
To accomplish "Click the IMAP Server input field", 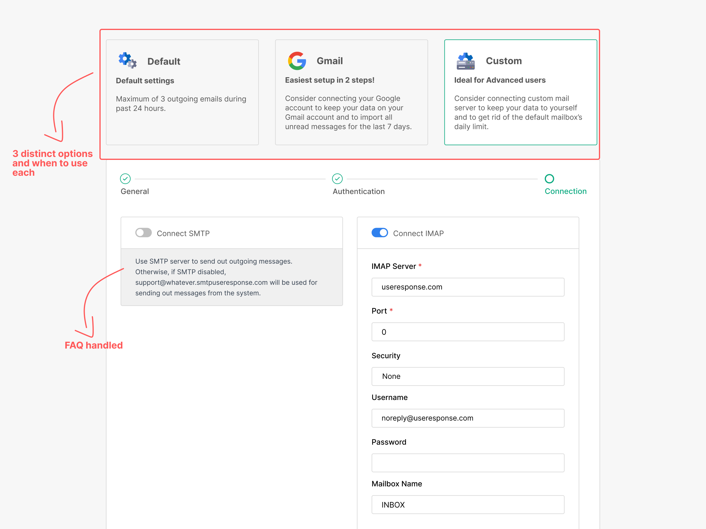I will point(468,287).
